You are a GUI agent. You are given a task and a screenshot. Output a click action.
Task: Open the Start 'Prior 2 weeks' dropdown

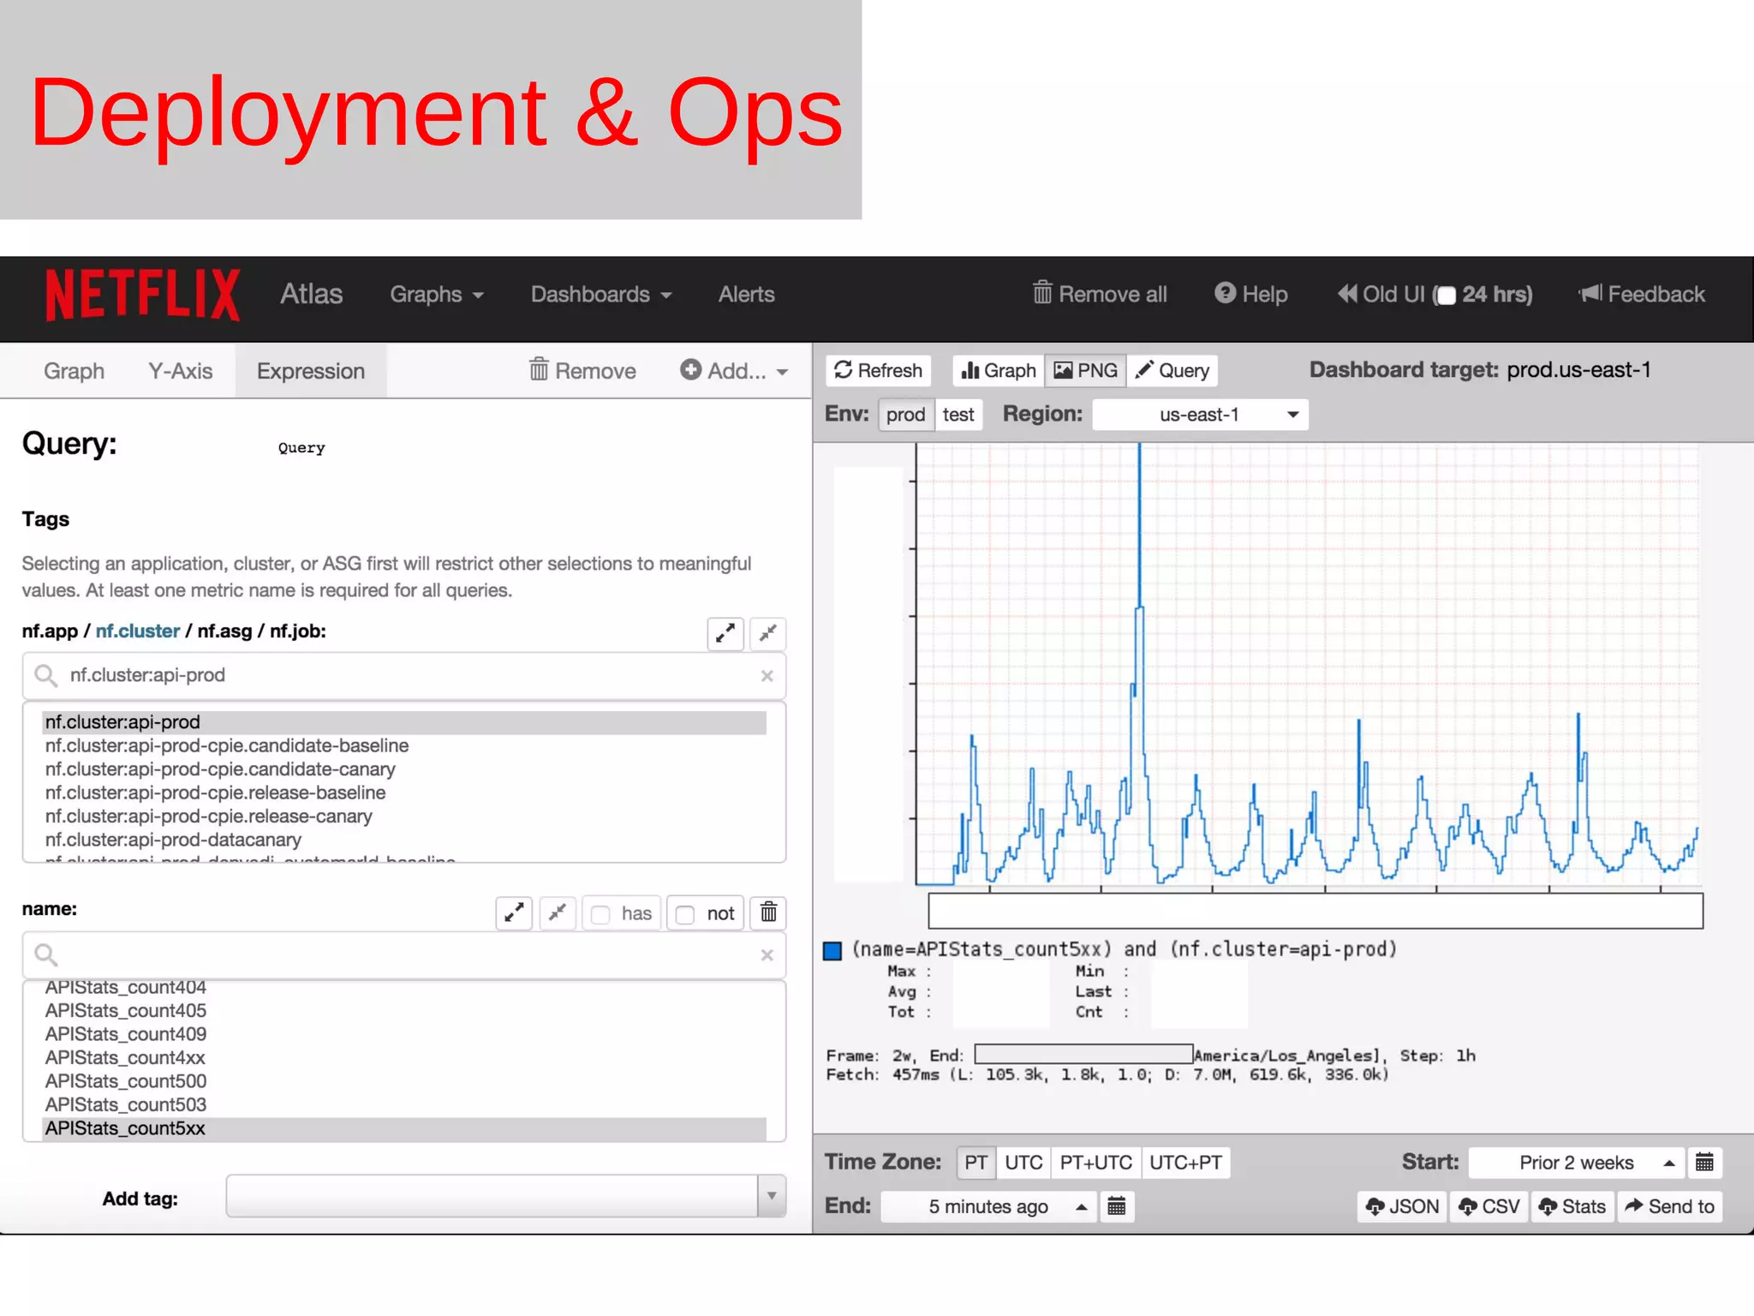[1577, 1163]
